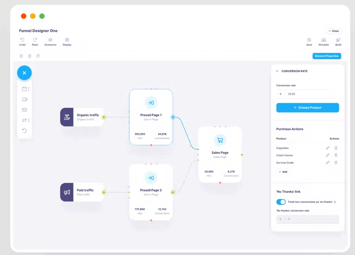Image resolution: width=355 pixels, height=255 pixels.
Task: Go back using Conversion Rate arrow
Action: tap(278, 71)
